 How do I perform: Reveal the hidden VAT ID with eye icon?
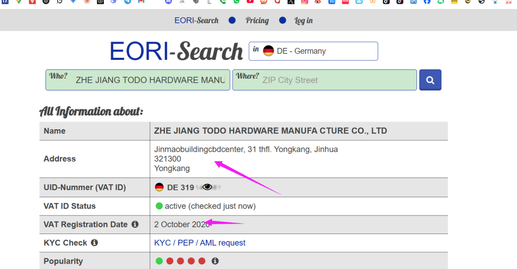[x=207, y=187]
